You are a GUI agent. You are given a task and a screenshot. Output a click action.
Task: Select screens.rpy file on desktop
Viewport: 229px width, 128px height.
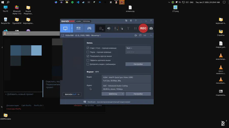coord(130,9)
